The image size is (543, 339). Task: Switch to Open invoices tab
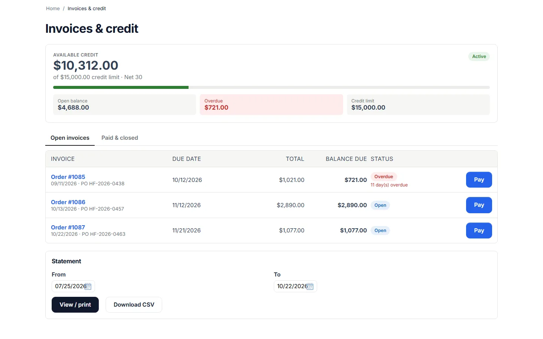[70, 138]
